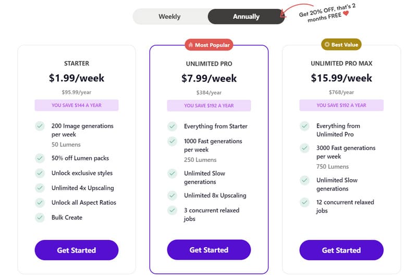Screen dimensions: 417x278
Task: Click checkmark beside Unlock exclusive styles
Action: [40, 173]
